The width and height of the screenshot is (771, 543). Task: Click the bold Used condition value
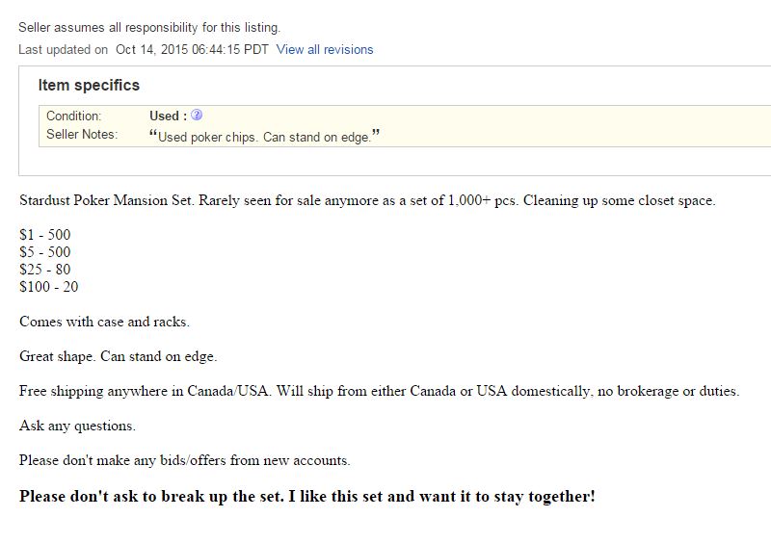[x=168, y=116]
